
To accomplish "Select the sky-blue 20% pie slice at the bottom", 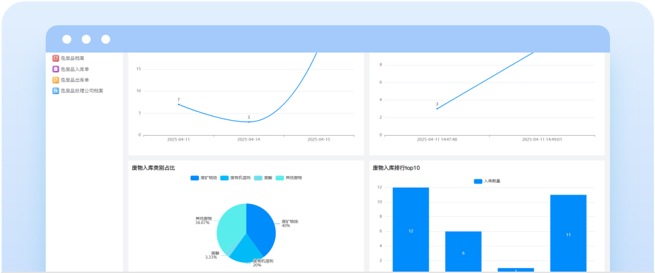I will coord(246,250).
